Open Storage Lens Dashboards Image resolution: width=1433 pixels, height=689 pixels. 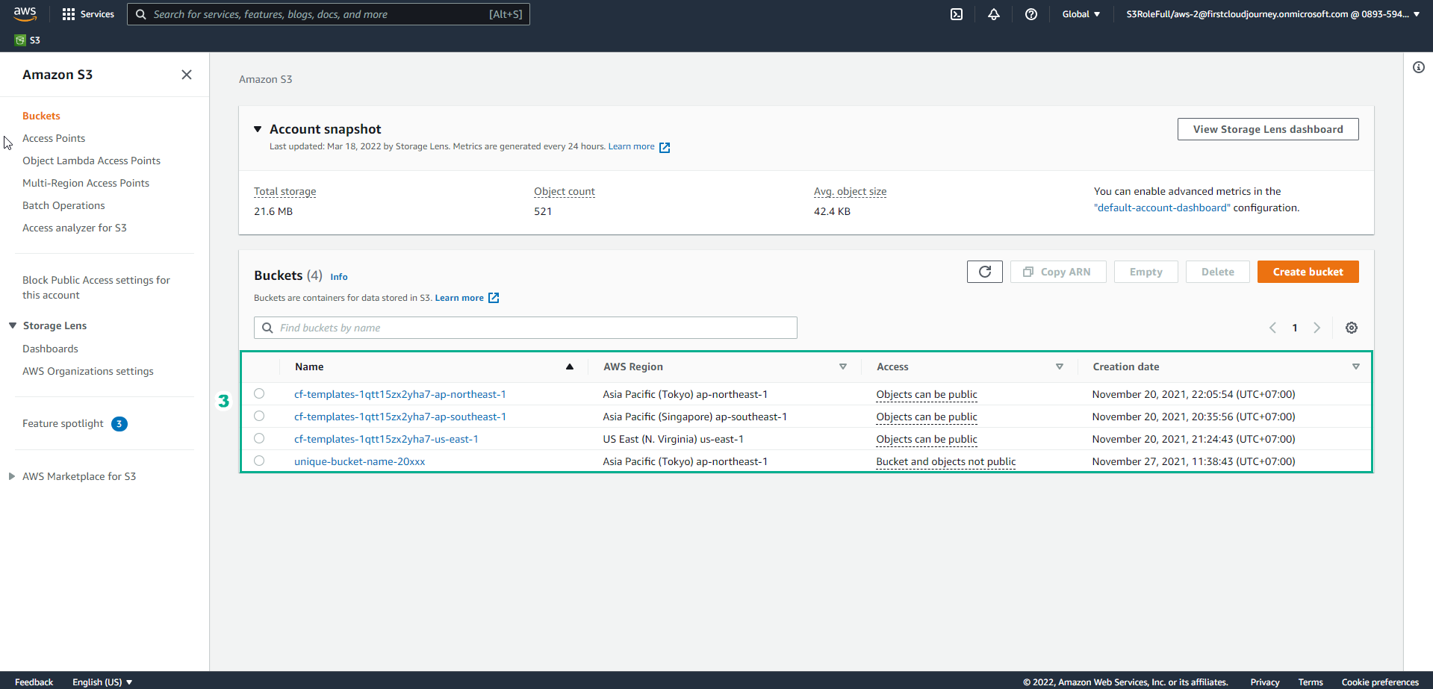tap(50, 349)
